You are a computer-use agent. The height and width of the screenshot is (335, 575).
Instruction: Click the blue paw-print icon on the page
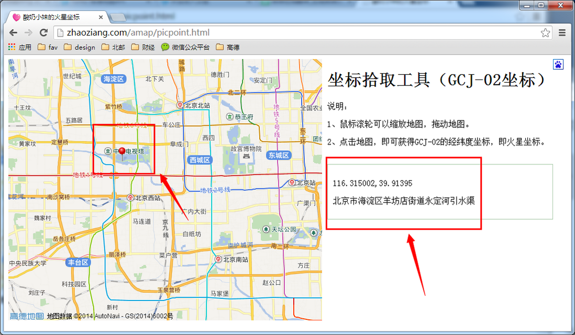[558, 64]
